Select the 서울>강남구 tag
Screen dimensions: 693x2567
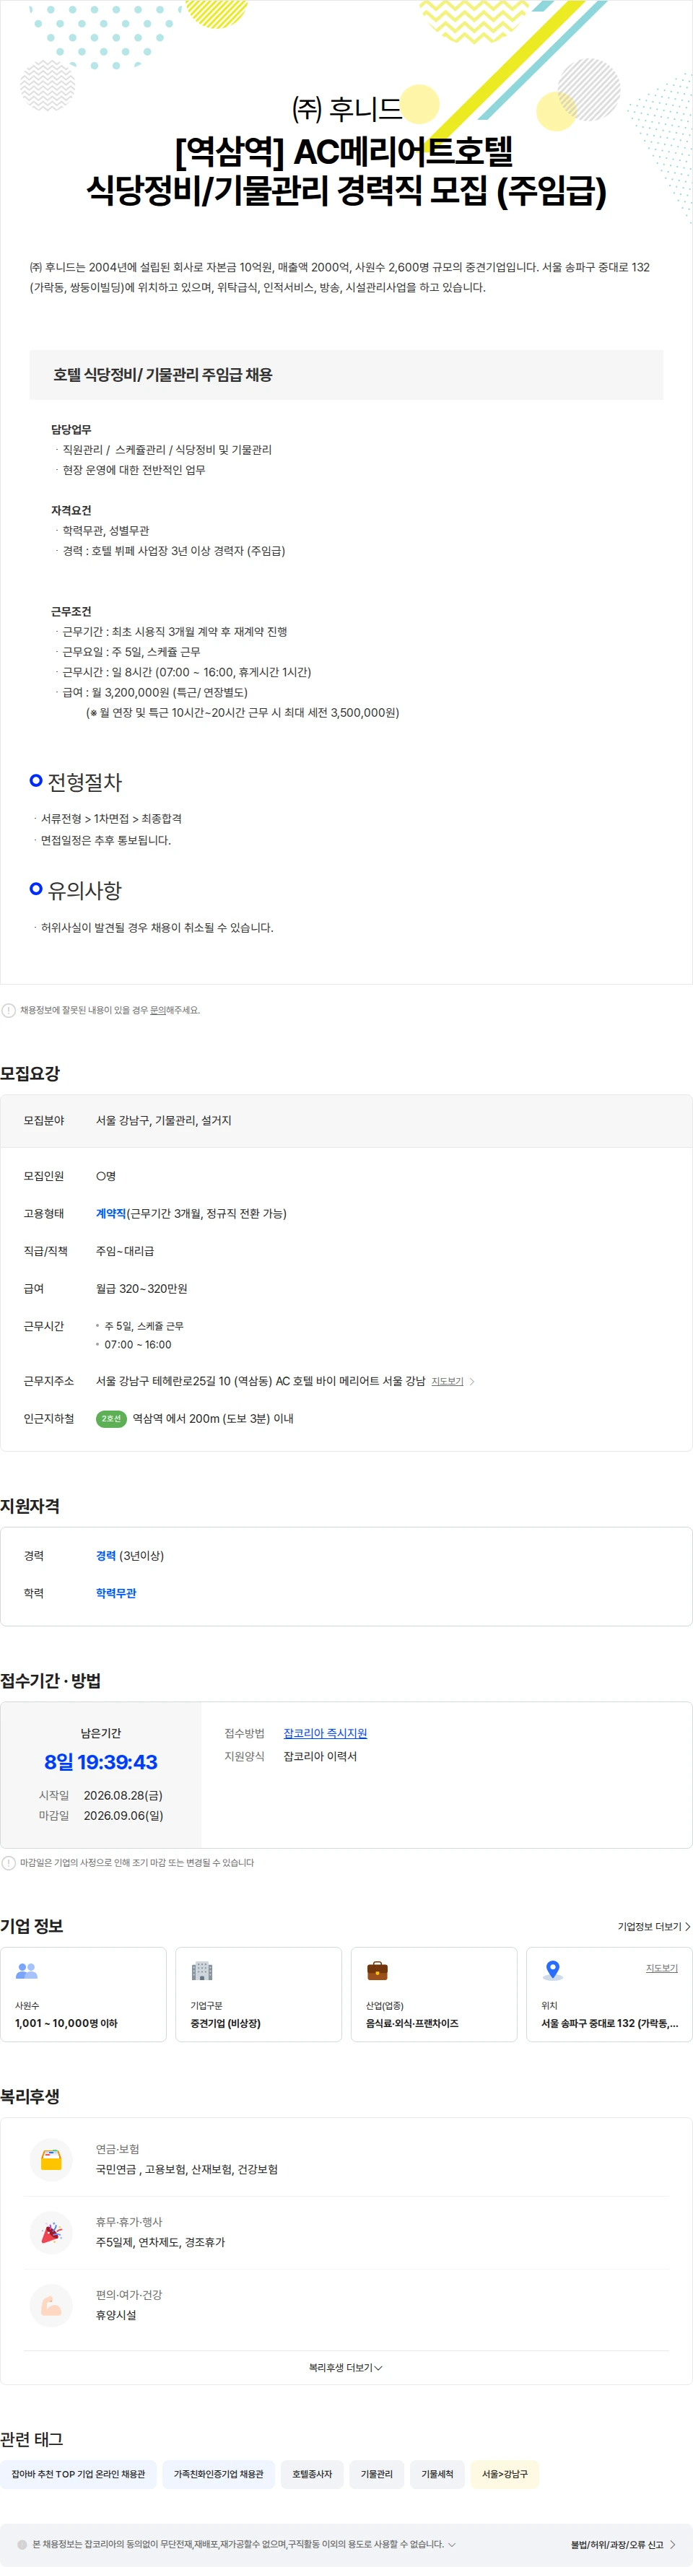(x=505, y=2475)
